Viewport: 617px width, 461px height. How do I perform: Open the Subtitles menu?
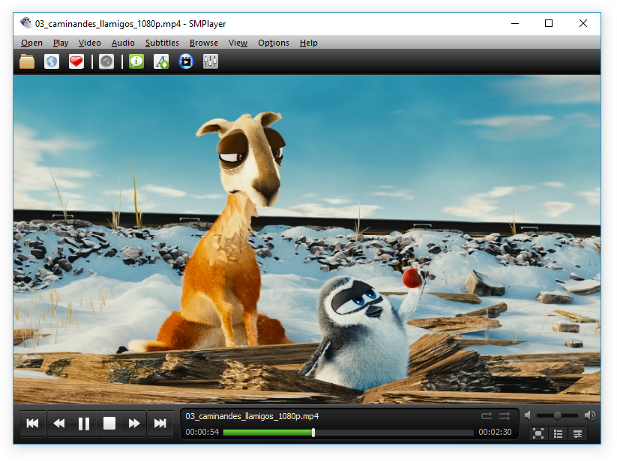pyautogui.click(x=162, y=43)
